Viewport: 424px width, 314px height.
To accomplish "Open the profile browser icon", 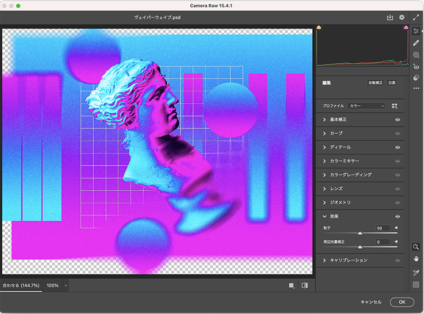I will pos(395,106).
